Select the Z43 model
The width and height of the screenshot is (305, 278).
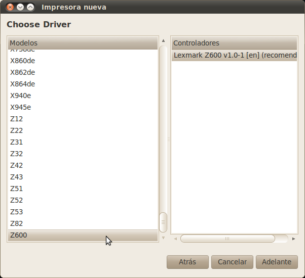point(83,177)
